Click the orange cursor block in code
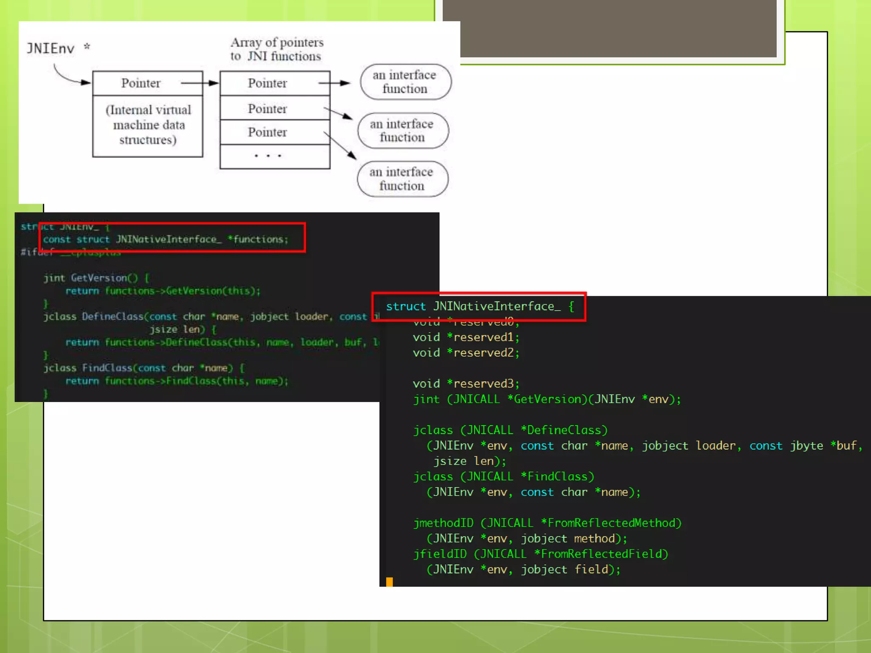 389,582
